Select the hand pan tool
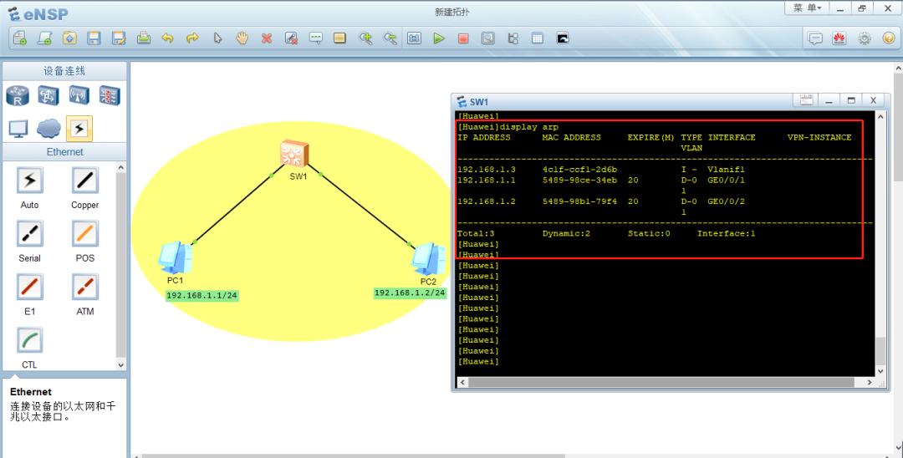This screenshot has height=458, width=903. pos(242,38)
